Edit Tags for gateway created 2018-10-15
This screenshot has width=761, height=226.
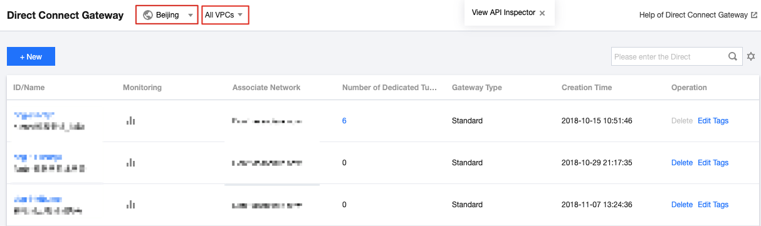point(713,121)
